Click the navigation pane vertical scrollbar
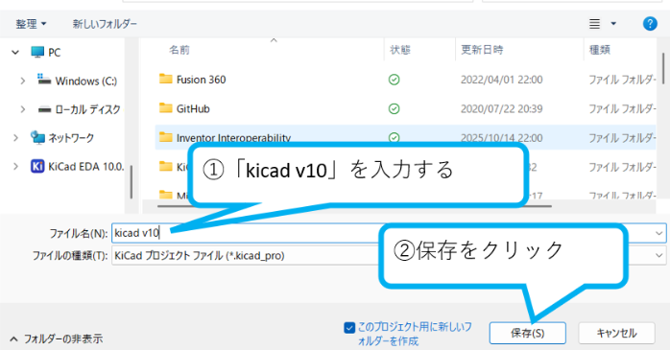670x350 pixels. (131, 182)
